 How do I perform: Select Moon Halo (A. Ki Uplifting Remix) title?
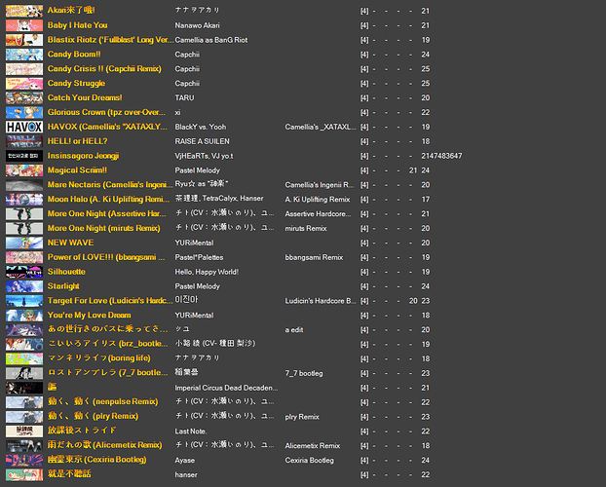(x=108, y=200)
